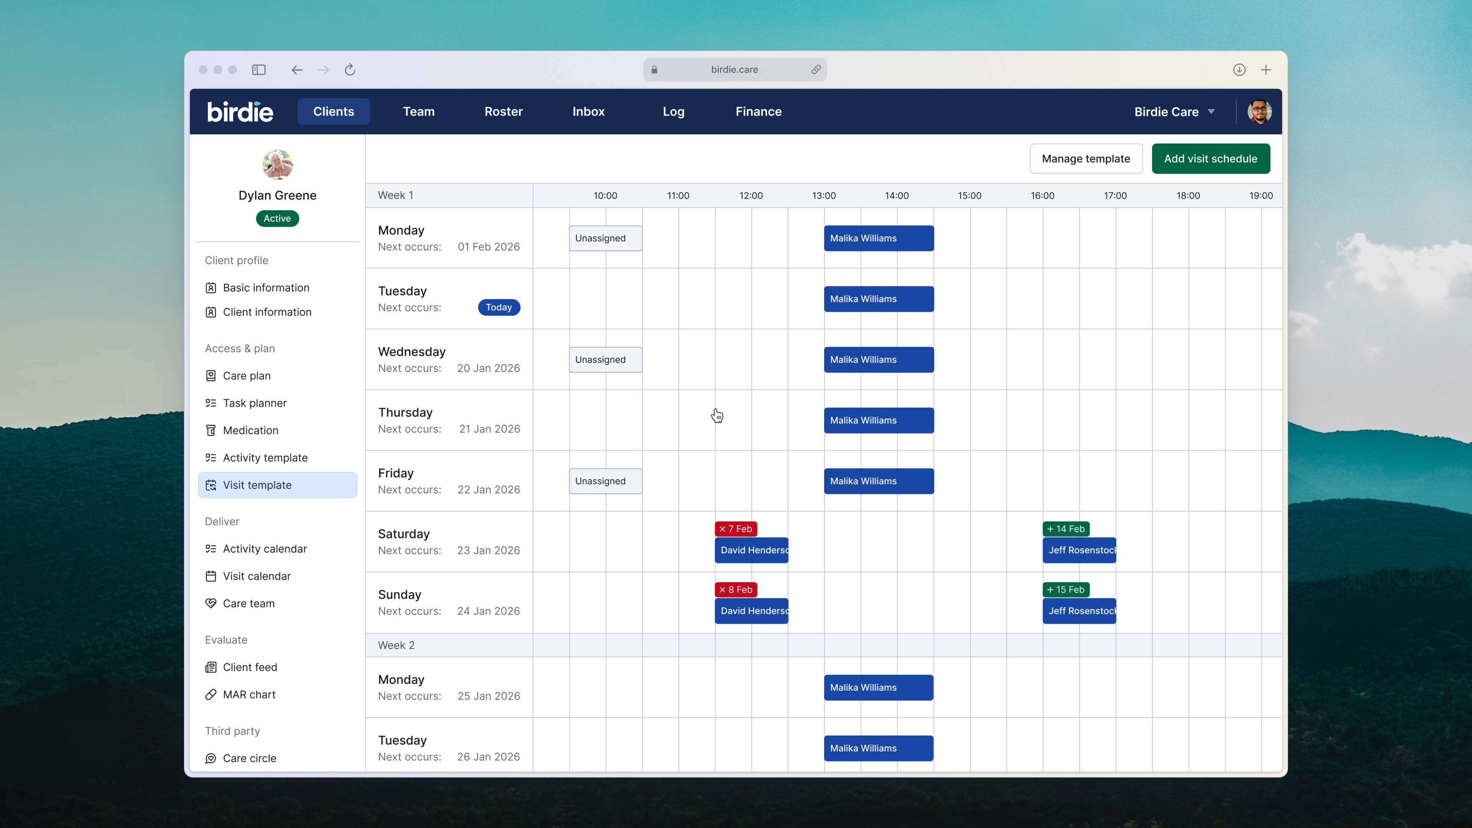Open Thursday's Malika Williams visit
Image resolution: width=1472 pixels, height=828 pixels.
878,421
